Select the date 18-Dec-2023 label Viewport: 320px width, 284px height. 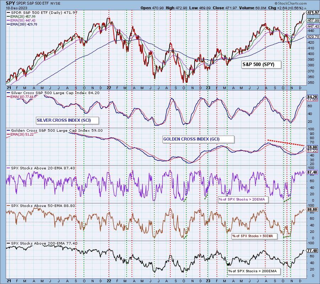coord(16,8)
